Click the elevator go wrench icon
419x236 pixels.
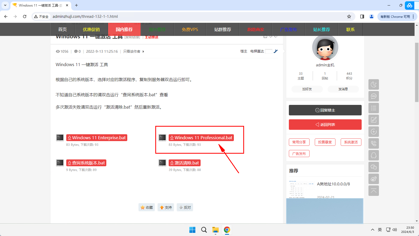tap(275, 51)
